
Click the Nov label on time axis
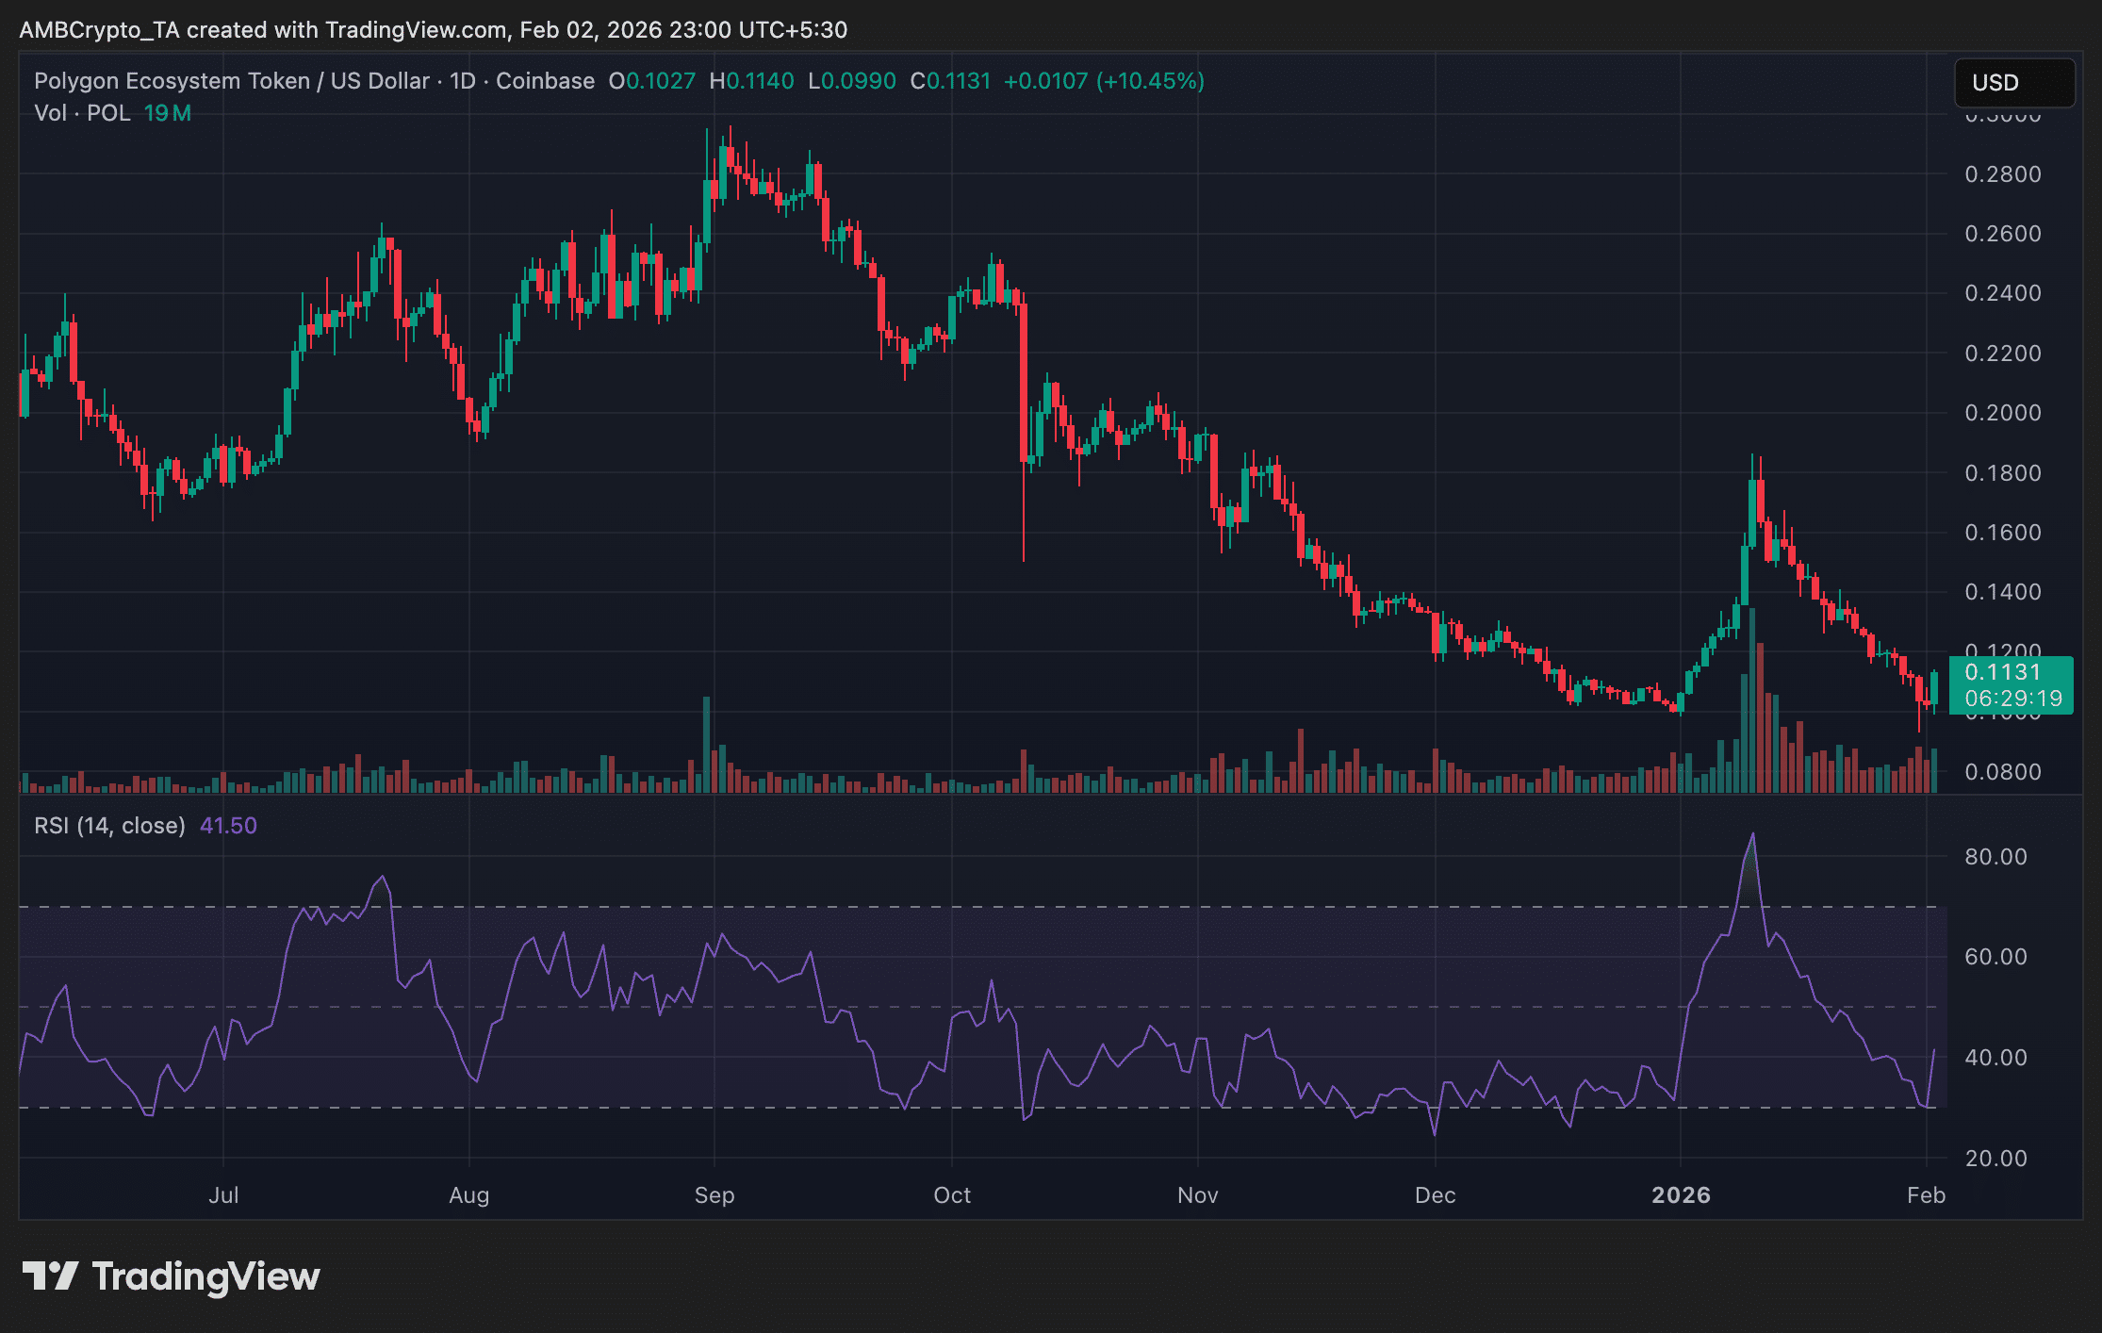click(1197, 1195)
